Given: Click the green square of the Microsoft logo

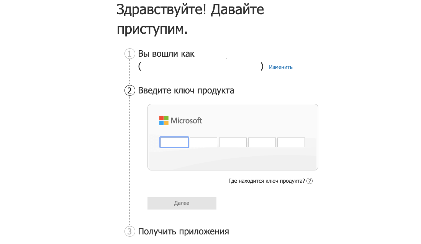Looking at the screenshot, I should pyautogui.click(x=167, y=118).
